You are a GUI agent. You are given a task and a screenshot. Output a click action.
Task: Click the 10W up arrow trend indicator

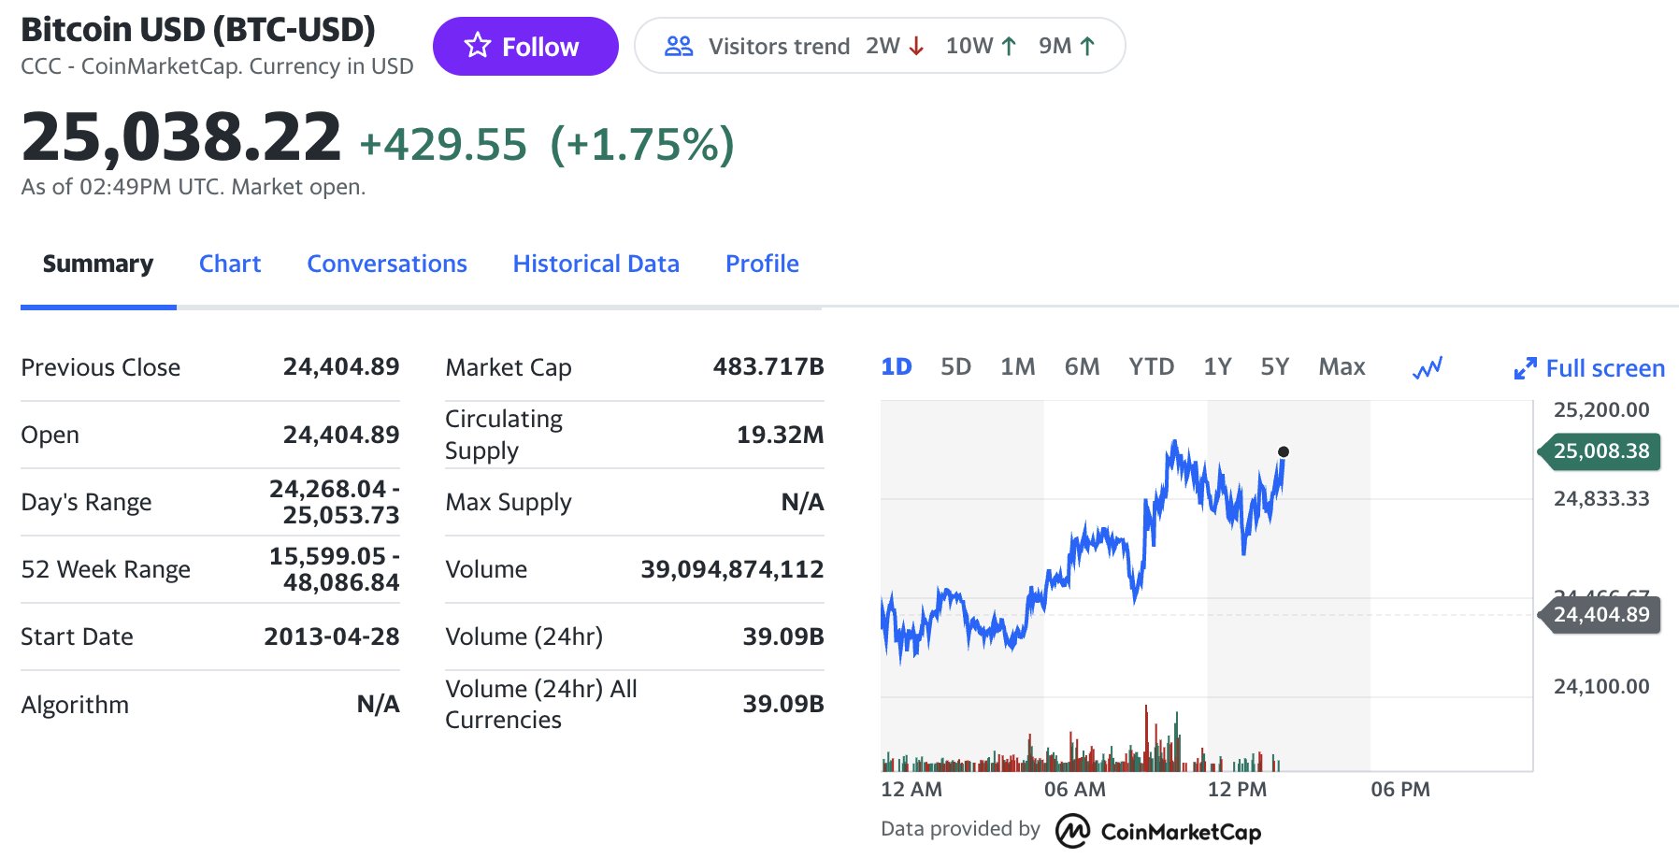pyautogui.click(x=1009, y=46)
